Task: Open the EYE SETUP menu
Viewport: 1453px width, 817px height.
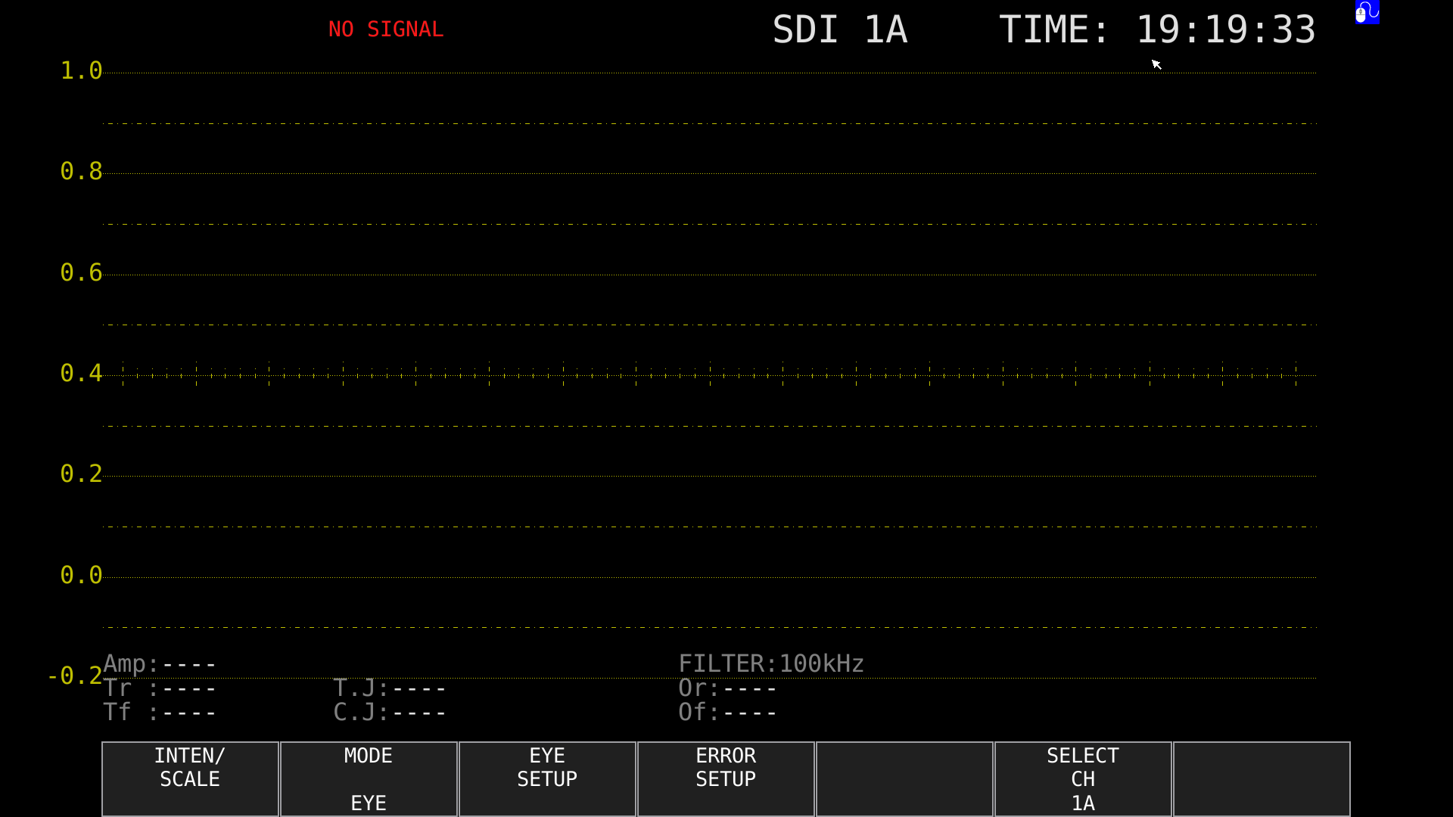Action: tap(547, 778)
